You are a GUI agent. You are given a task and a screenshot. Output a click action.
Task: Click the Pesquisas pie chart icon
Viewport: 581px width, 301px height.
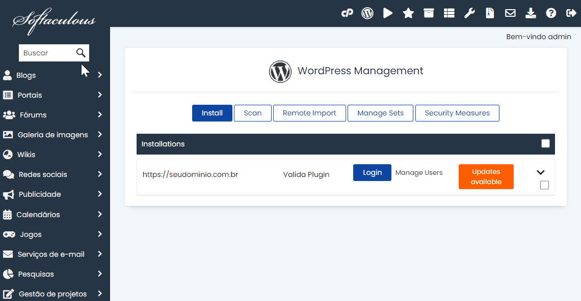tap(8, 274)
